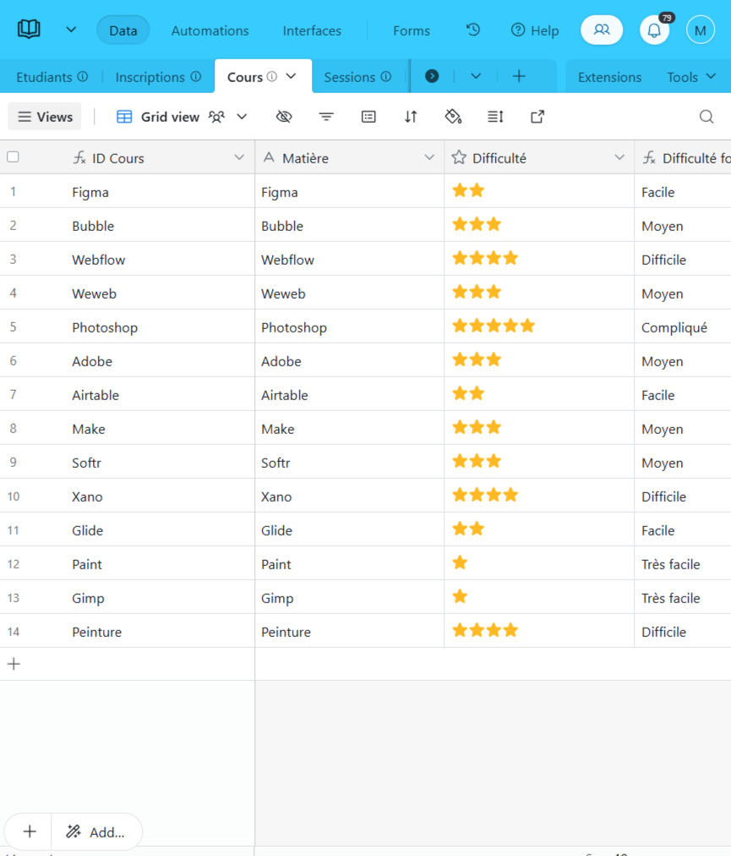Open the Help menu

point(535,30)
